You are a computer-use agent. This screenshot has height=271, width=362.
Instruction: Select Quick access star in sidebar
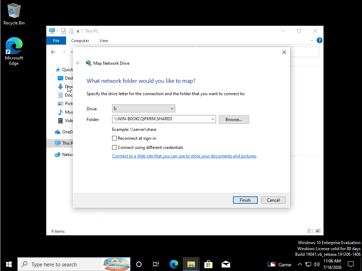tap(58, 70)
